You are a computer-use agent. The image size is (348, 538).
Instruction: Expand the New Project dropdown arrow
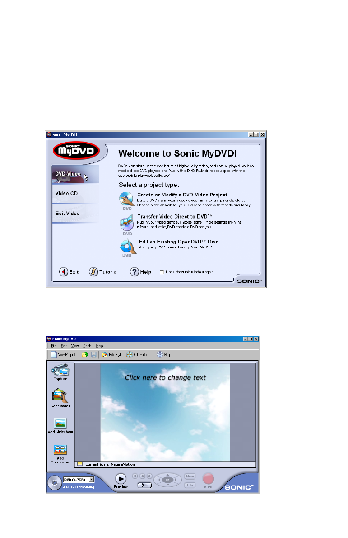(x=78, y=355)
